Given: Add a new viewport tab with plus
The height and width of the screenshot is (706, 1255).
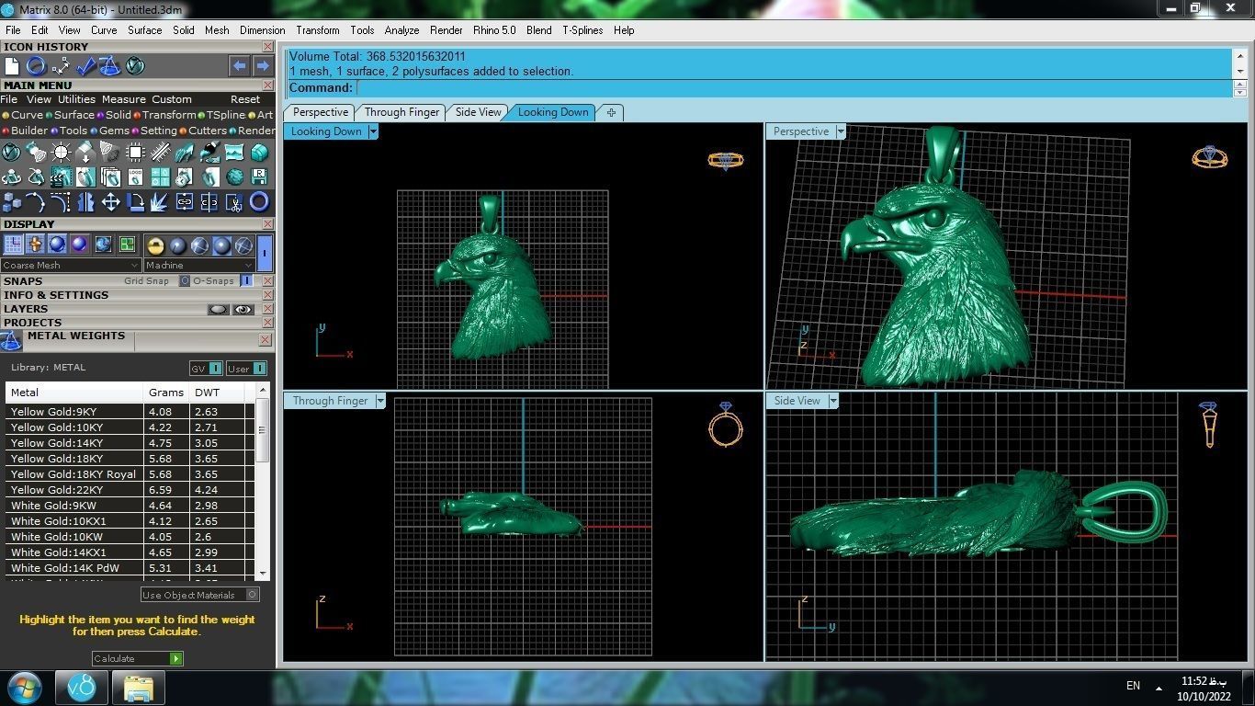Looking at the screenshot, I should (x=611, y=113).
